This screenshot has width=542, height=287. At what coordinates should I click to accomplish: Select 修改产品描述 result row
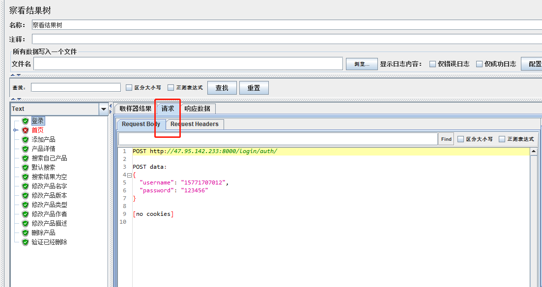pyautogui.click(x=50, y=224)
